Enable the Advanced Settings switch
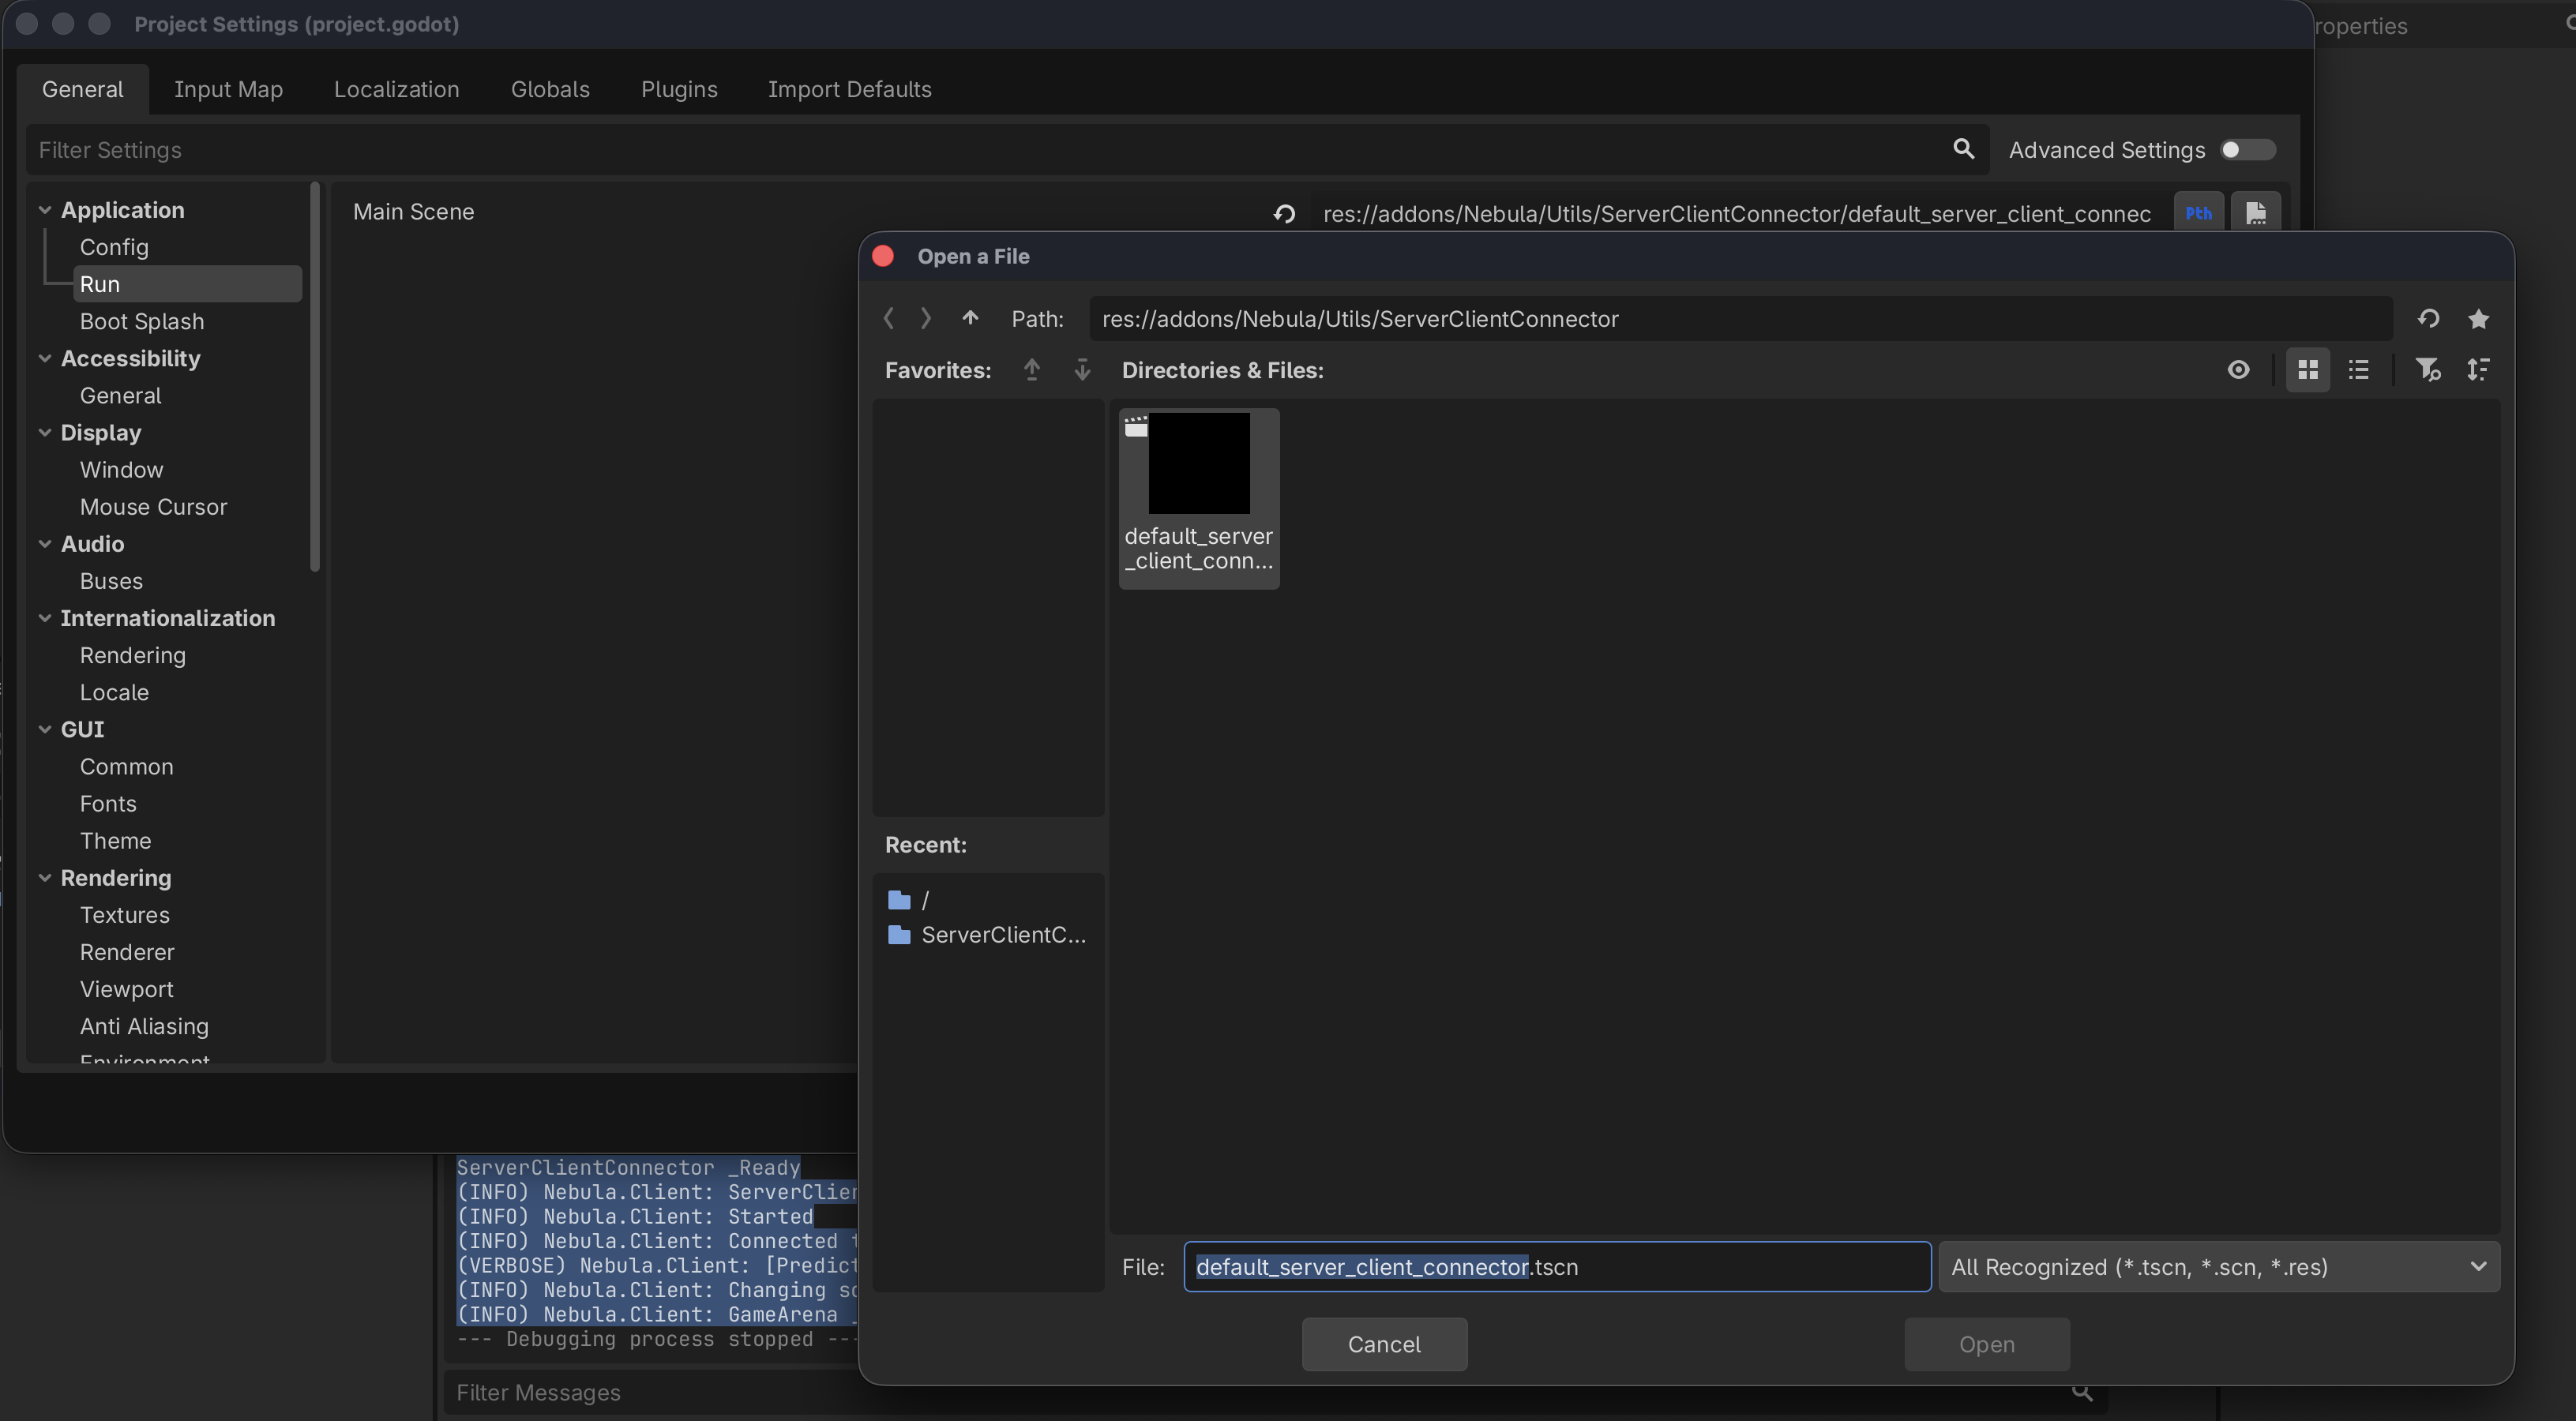2576x1421 pixels. 2247,150
